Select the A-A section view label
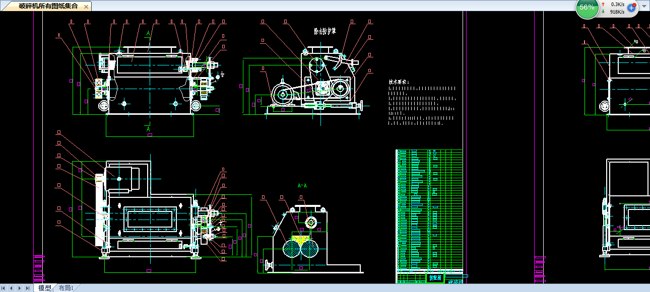This screenshot has height=292, width=650. (302, 185)
